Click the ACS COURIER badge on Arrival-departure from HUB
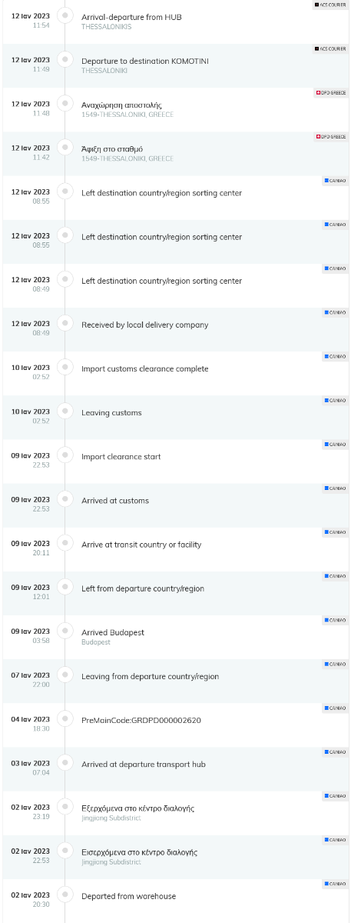 point(330,5)
